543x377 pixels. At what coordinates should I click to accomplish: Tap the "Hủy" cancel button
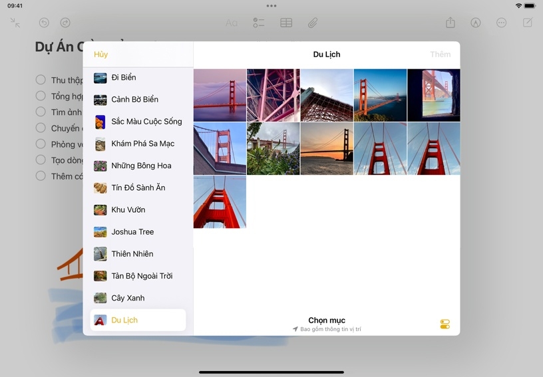tap(100, 55)
